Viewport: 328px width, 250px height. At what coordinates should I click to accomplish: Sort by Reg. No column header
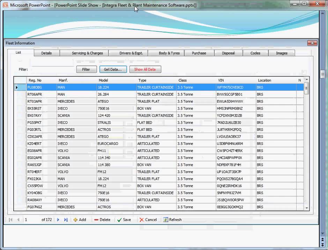pos(42,80)
